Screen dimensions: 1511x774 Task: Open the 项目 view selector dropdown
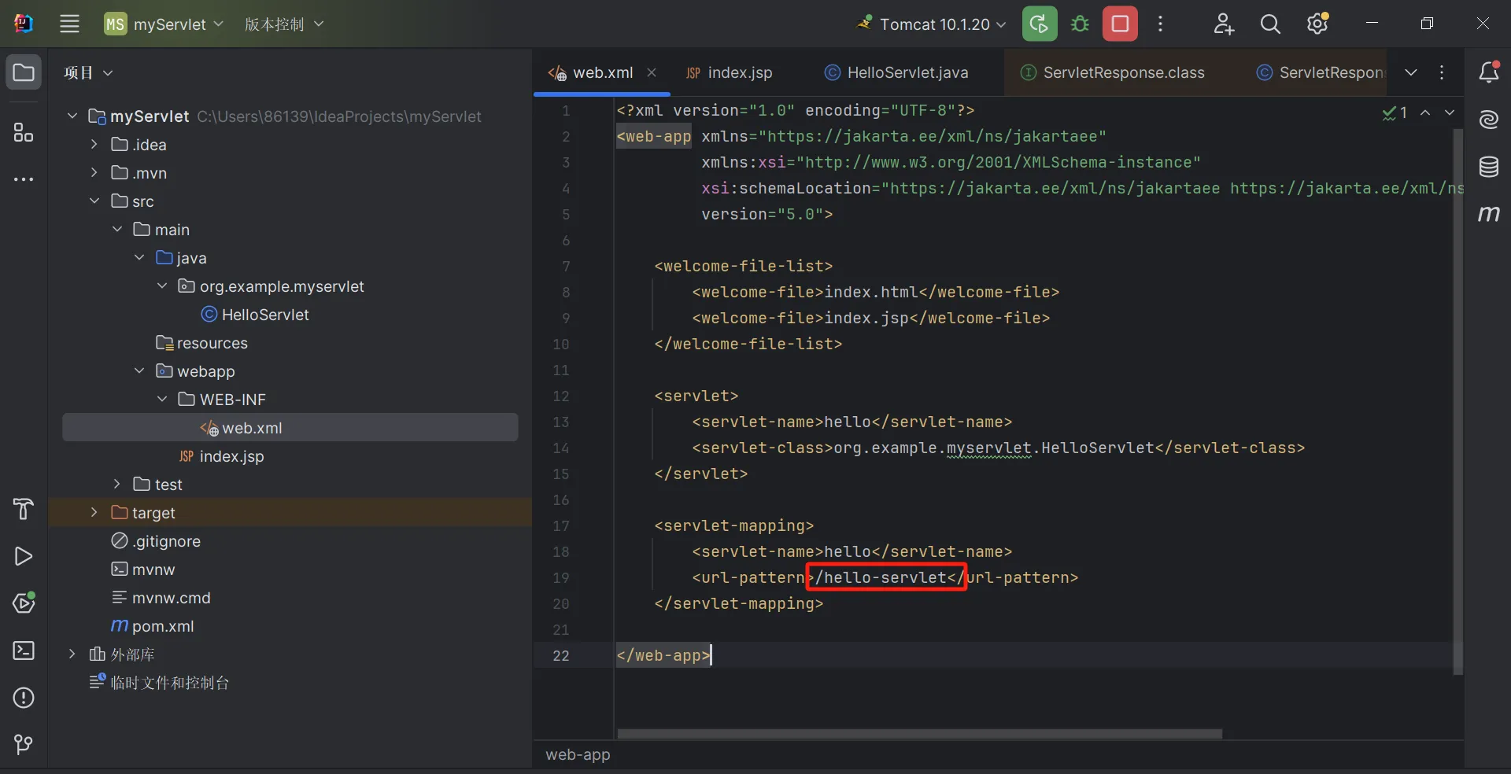click(88, 72)
